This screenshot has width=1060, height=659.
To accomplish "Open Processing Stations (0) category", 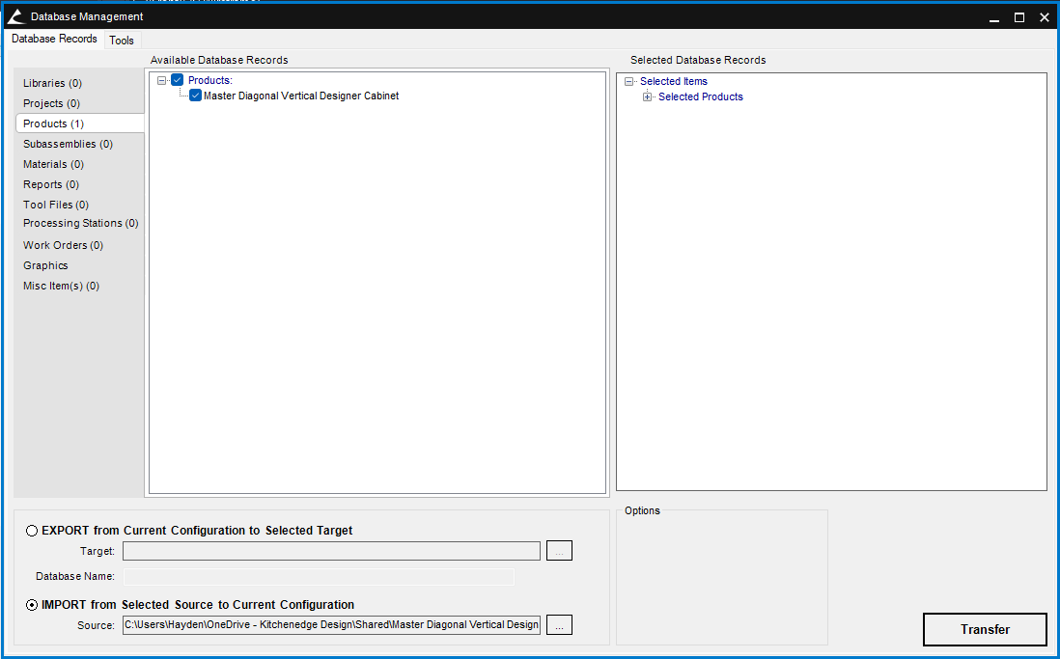I will click(80, 223).
